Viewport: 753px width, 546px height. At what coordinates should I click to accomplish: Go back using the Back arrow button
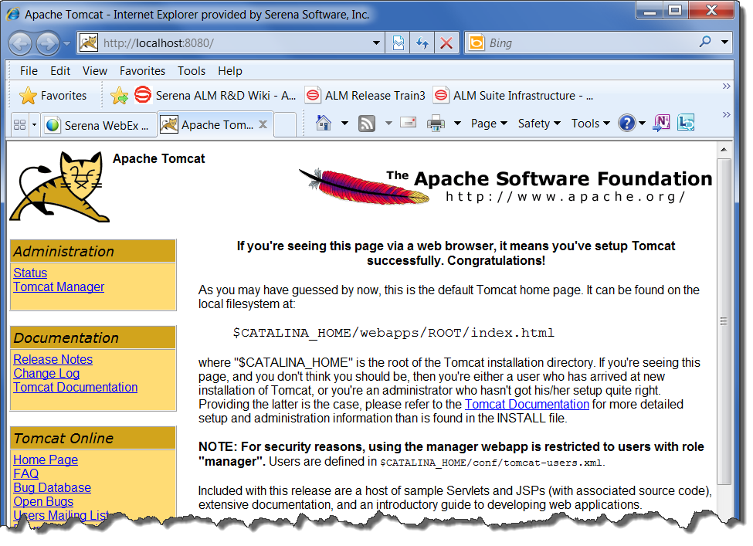coord(20,44)
